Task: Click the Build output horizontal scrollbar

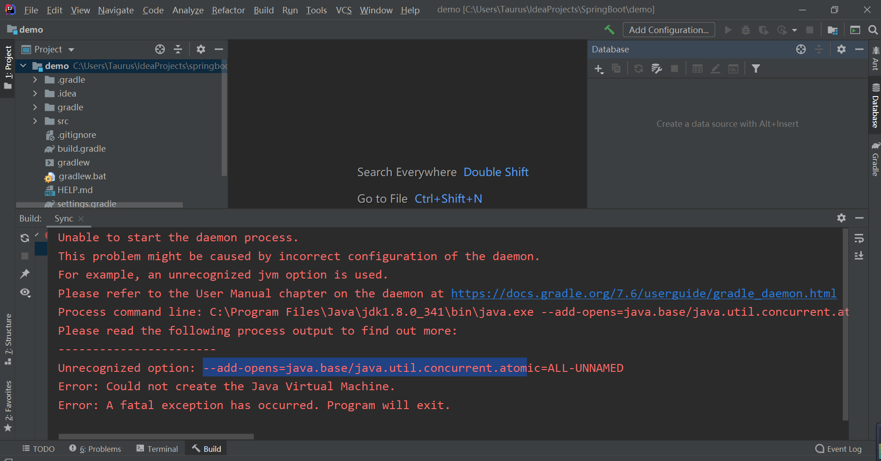Action: coord(156,436)
